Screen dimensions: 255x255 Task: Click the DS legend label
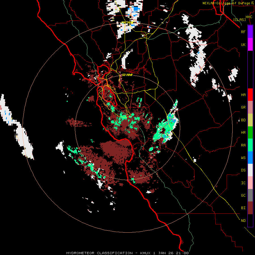[243, 170]
